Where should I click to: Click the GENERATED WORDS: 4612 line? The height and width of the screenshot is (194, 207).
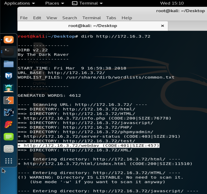tap(49, 95)
